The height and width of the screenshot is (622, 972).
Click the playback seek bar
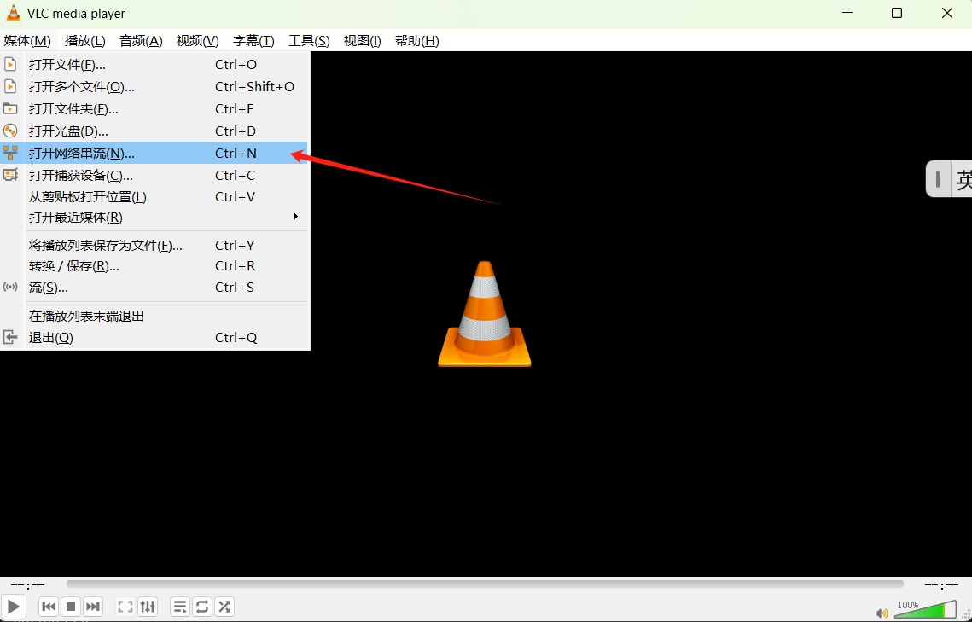485,584
